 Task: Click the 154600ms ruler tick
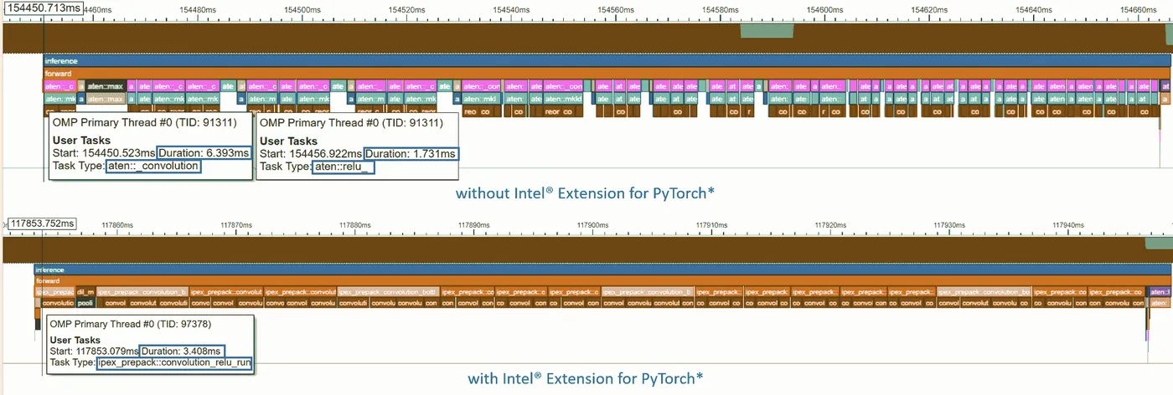pyautogui.click(x=824, y=9)
